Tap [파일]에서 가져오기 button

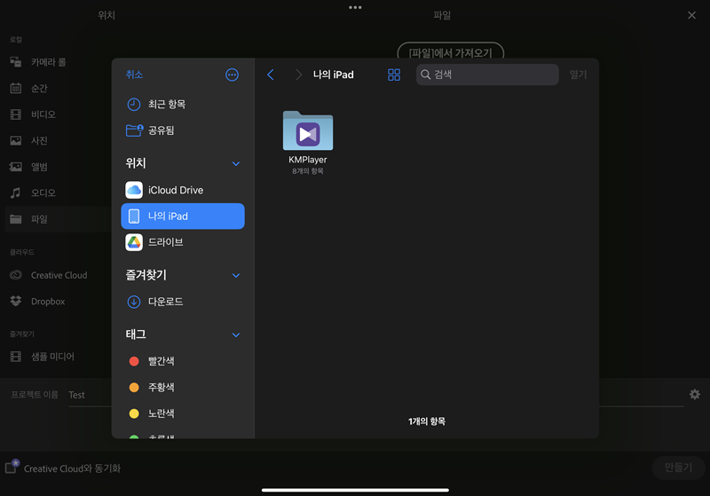pos(451,53)
